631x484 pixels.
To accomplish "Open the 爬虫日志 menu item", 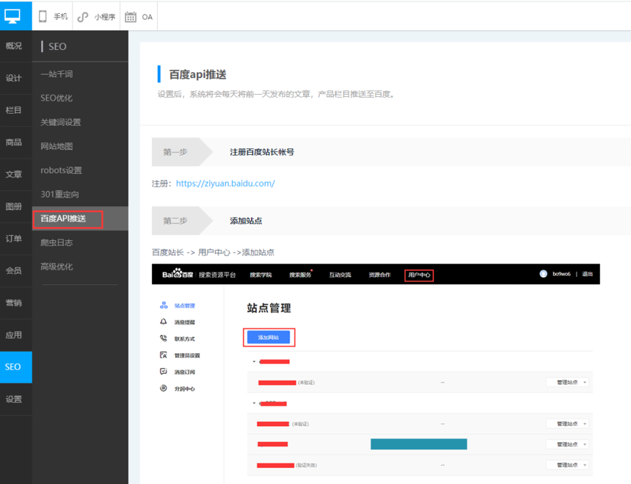I will tap(56, 242).
